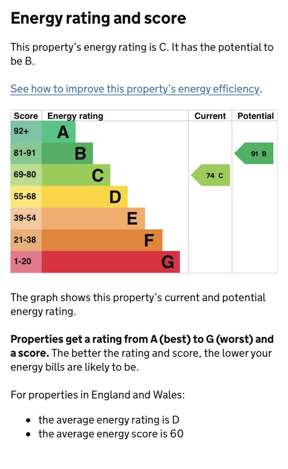The image size is (288, 469).
Task: Click the 21-38 score cell
Action: [x=26, y=240]
